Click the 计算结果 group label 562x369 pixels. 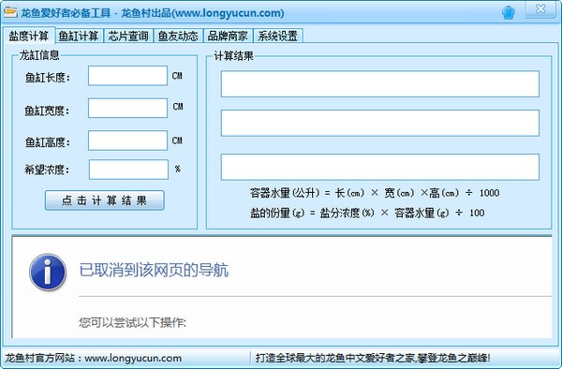(x=233, y=56)
